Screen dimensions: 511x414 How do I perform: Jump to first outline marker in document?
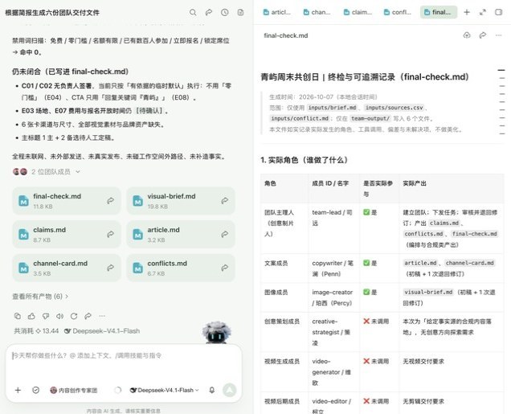point(501,70)
